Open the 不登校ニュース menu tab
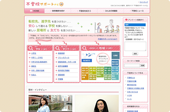This screenshot has width=170, height=112. point(137,11)
